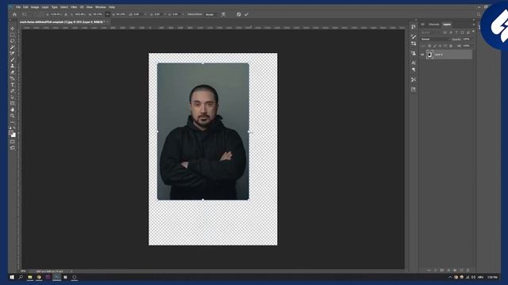Toggle Quick Mask mode
508x285 pixels.
13,142
